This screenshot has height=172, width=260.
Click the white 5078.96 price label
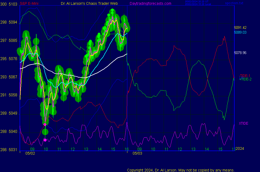pos(240,53)
